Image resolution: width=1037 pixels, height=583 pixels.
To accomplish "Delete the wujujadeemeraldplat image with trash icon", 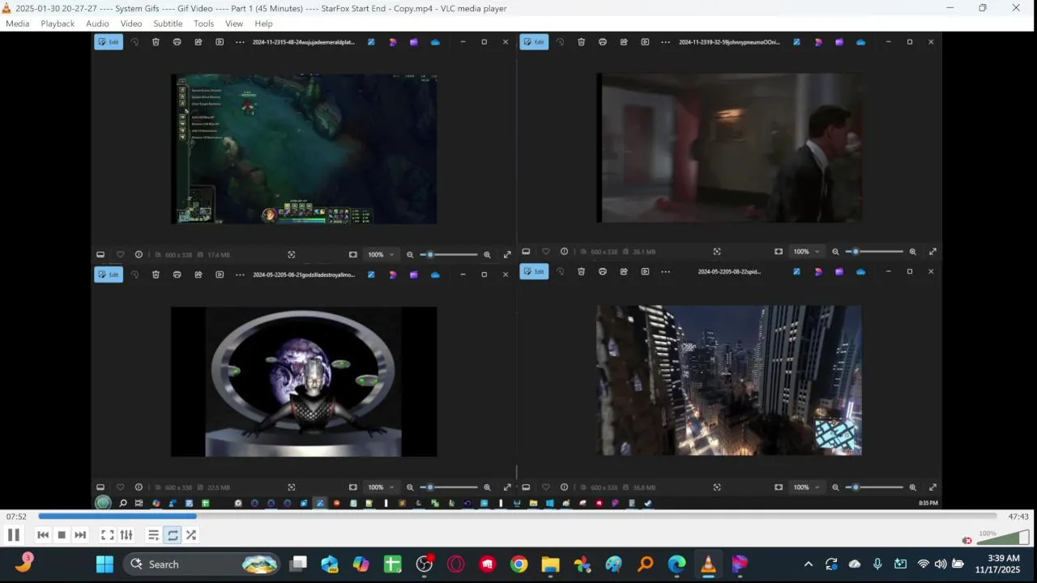I will (156, 42).
